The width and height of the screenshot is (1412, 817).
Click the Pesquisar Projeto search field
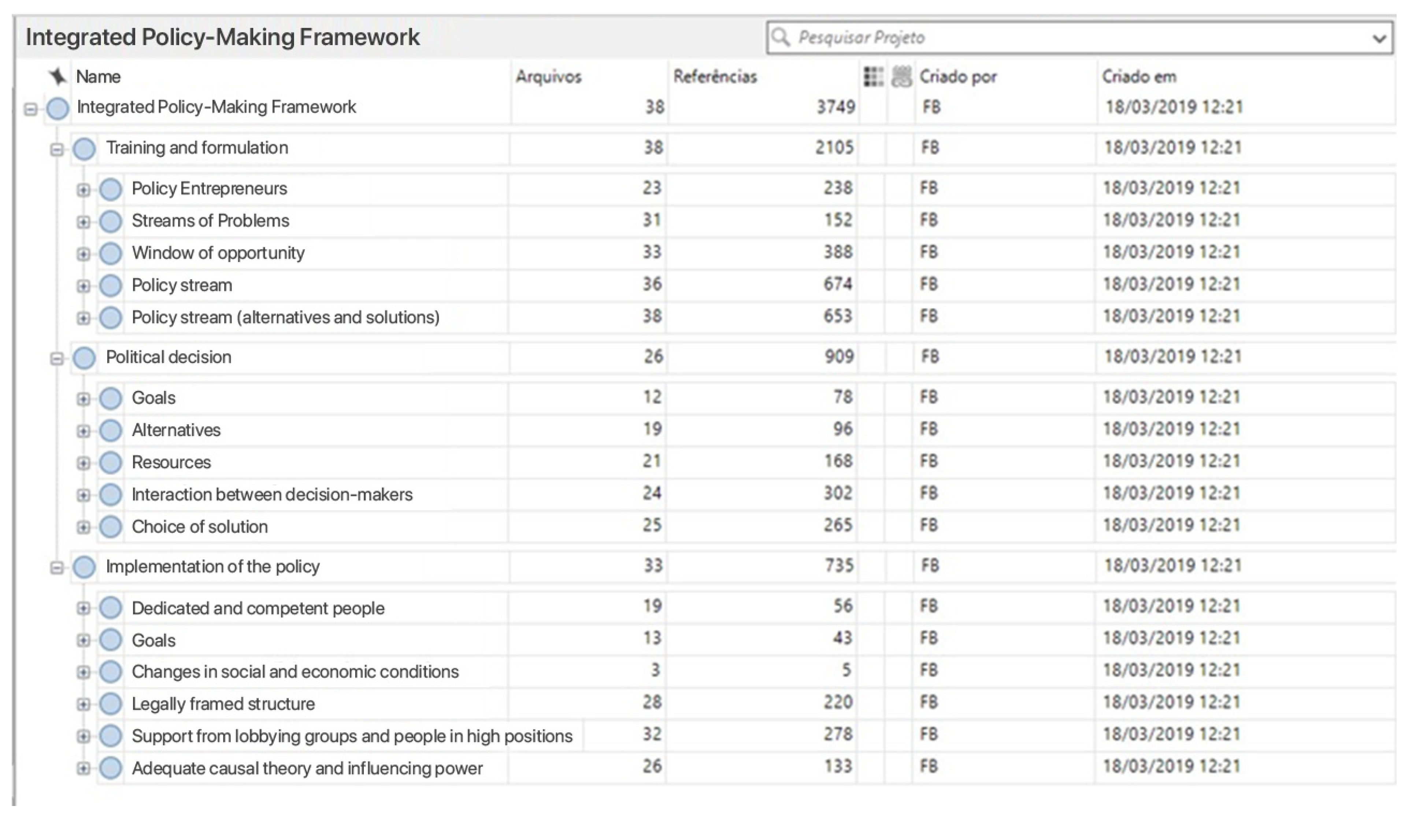1065,37
